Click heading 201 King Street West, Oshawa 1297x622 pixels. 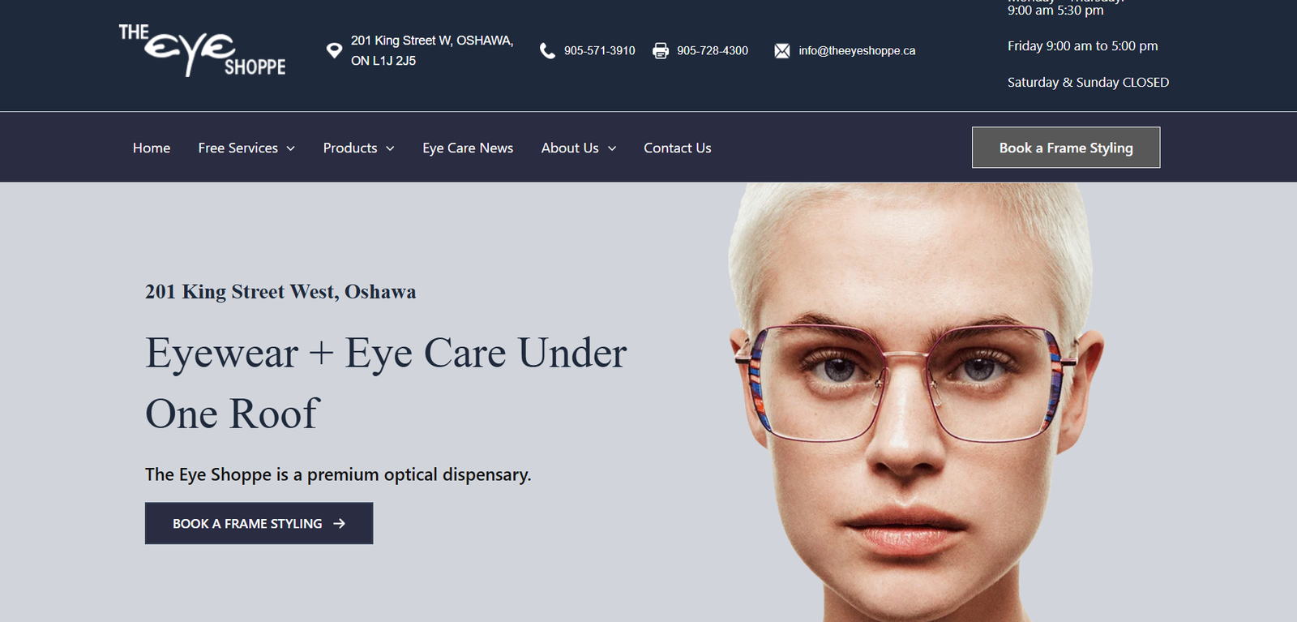tap(280, 292)
